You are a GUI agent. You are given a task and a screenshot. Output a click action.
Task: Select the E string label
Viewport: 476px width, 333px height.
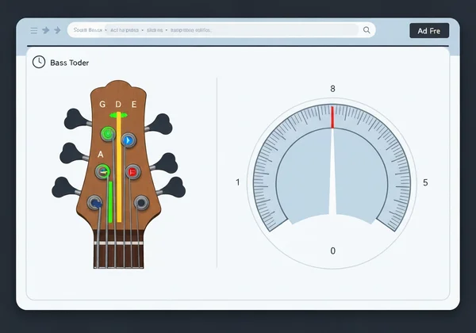[x=134, y=104]
